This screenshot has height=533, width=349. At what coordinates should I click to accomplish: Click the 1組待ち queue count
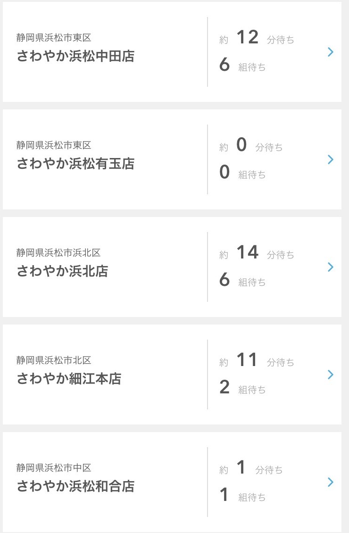242,496
